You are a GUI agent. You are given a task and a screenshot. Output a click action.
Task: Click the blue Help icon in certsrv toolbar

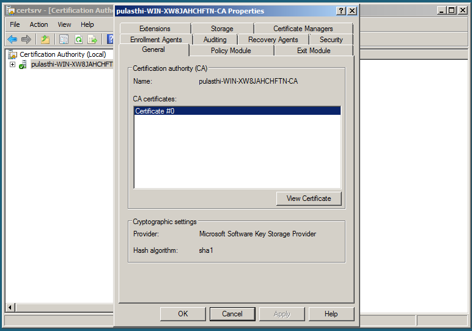click(x=111, y=39)
